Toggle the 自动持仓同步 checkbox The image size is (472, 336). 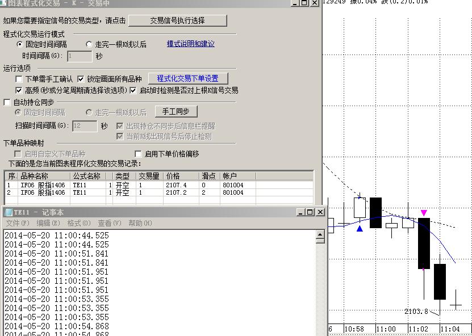[7, 103]
